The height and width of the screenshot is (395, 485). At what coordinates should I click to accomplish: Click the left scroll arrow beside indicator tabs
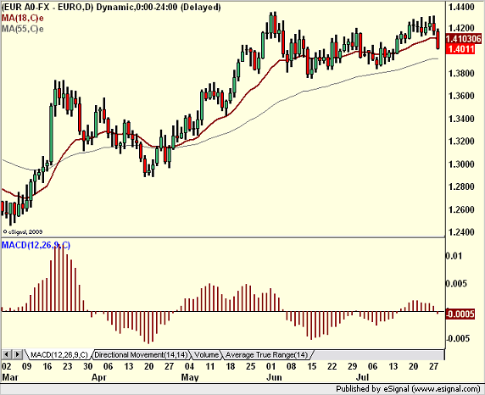tap(7, 354)
